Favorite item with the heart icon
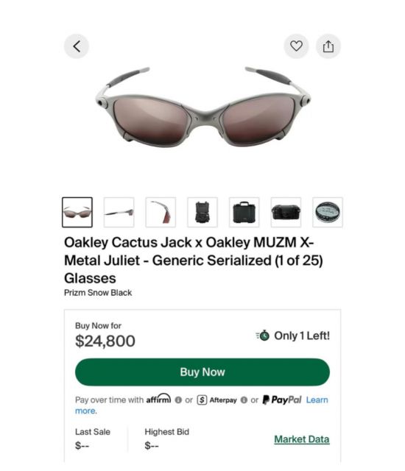Viewport: 405px width, 471px height. tap(296, 46)
